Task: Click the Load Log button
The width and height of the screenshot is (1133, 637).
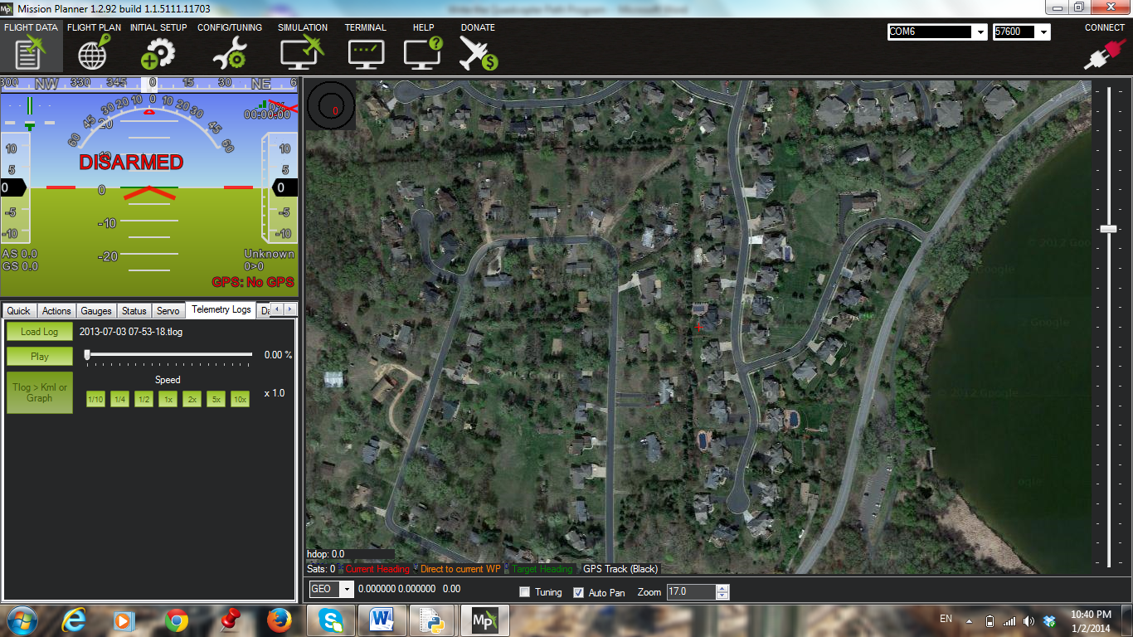Action: (x=38, y=331)
